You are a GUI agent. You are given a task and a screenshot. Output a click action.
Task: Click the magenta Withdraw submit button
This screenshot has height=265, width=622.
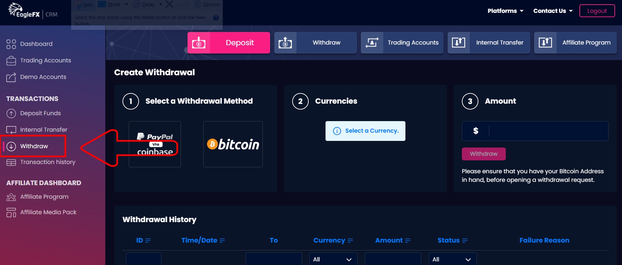point(483,154)
